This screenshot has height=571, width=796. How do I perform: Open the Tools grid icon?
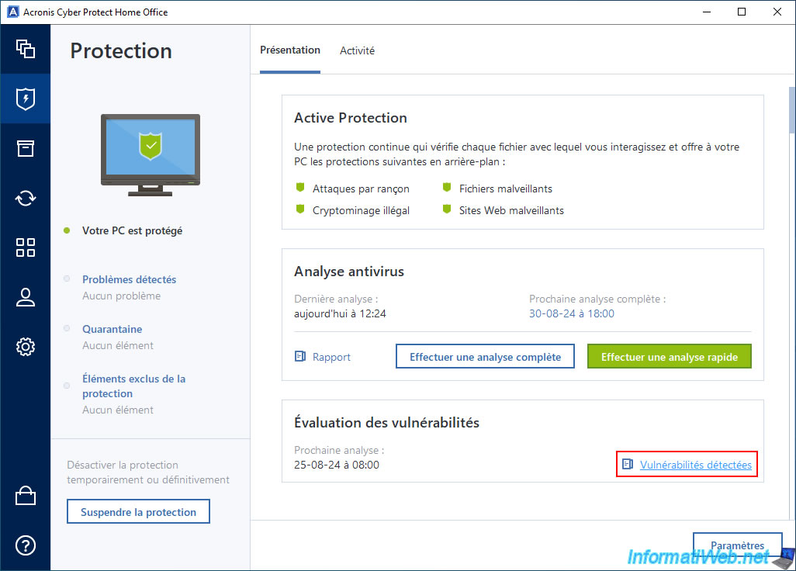26,247
